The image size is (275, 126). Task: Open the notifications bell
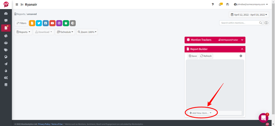220,4
